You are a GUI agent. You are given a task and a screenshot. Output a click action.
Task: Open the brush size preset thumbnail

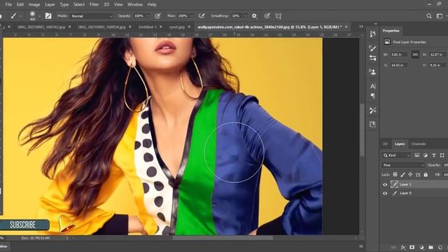[x=32, y=15]
